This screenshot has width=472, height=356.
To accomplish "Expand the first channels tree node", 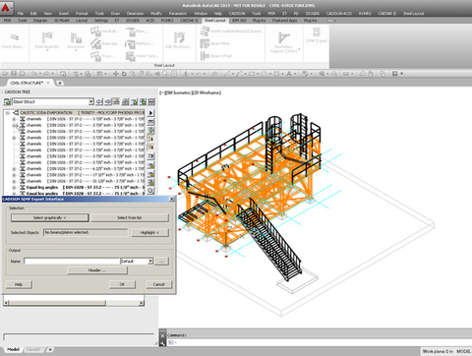I will pos(14,119).
